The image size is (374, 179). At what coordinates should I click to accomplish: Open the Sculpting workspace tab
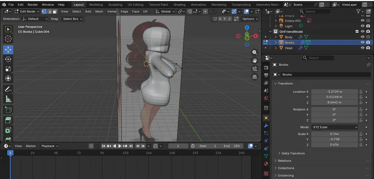click(x=115, y=5)
